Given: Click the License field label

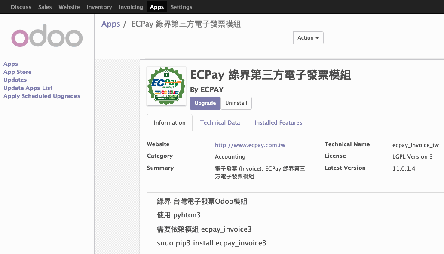Looking at the screenshot, I should tap(335, 156).
